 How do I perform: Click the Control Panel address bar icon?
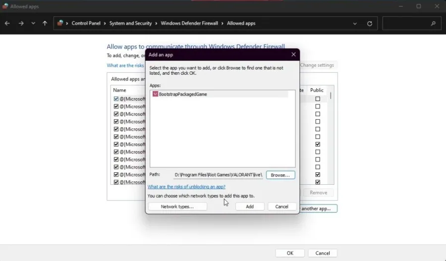tap(60, 23)
